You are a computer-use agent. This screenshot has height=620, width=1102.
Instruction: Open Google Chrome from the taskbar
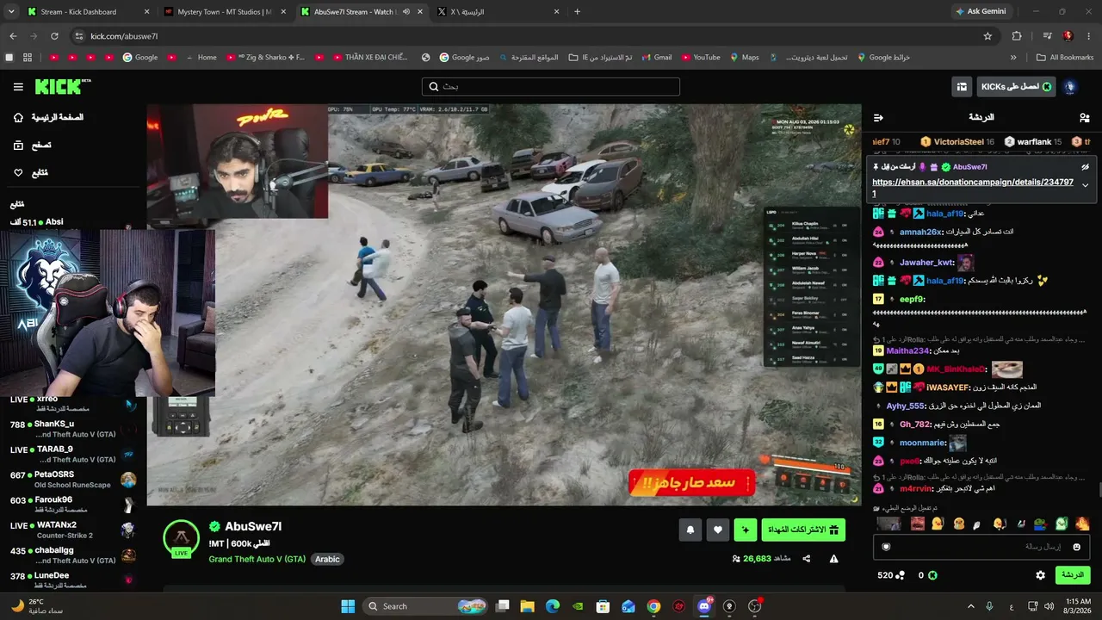click(653, 606)
